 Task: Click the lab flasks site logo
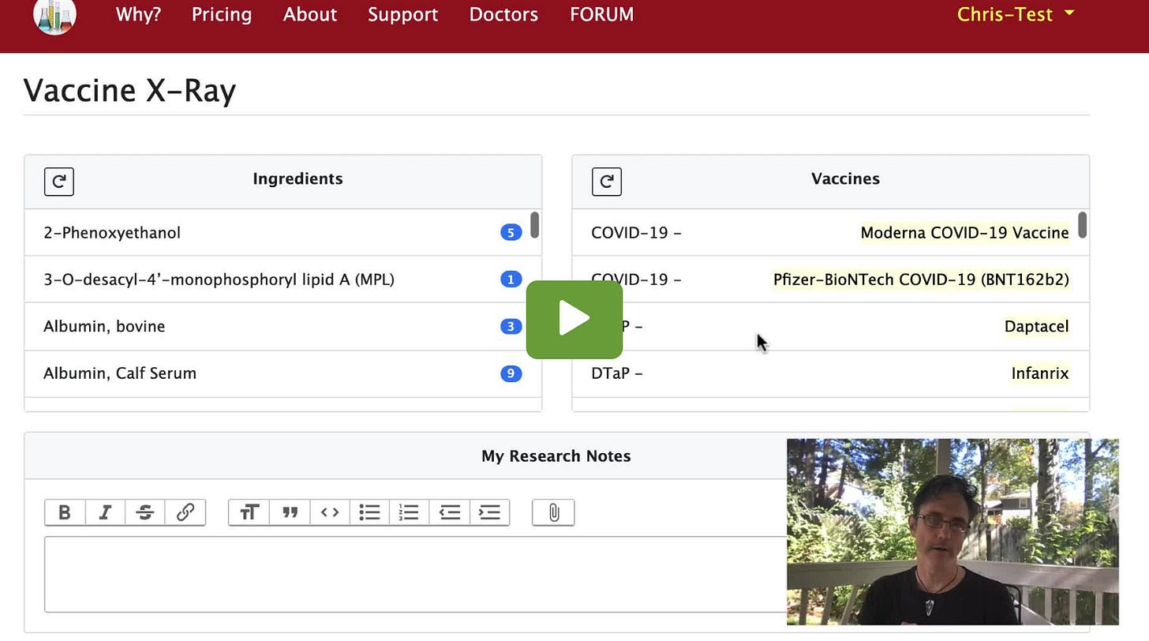pyautogui.click(x=55, y=16)
